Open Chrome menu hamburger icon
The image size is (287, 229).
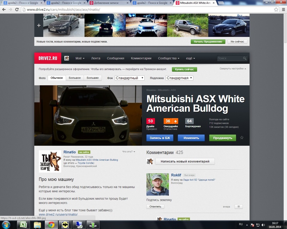283,10
